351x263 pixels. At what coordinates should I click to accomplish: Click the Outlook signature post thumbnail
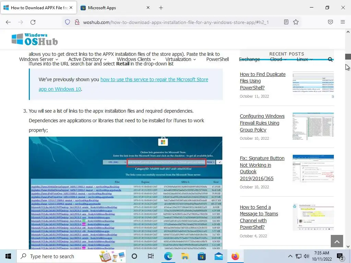pyautogui.click(x=313, y=168)
